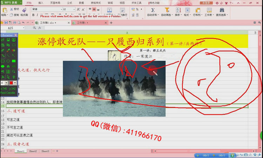Click the percent style icon
Image resolution: width=263 pixels, height=158 pixels.
(137, 9)
